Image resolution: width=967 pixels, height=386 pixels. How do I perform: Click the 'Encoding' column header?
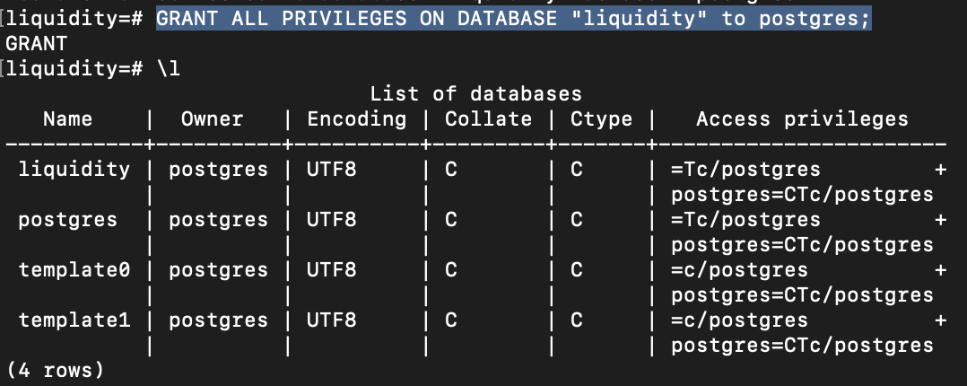pyautogui.click(x=356, y=118)
